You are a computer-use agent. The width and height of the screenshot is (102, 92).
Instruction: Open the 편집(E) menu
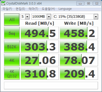[x=20, y=9]
